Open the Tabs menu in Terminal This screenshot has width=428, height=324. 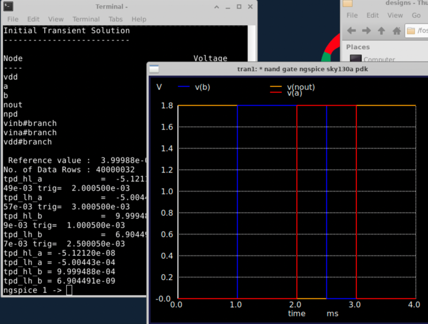tap(116, 19)
